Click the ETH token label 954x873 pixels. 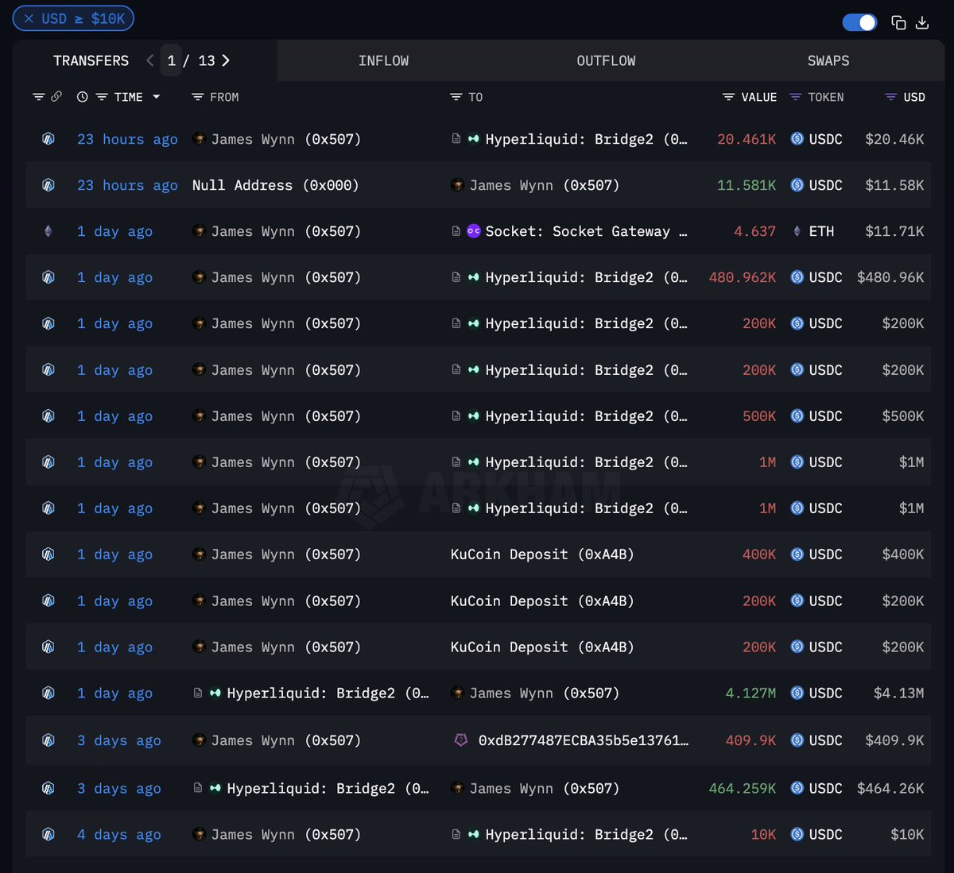(821, 231)
